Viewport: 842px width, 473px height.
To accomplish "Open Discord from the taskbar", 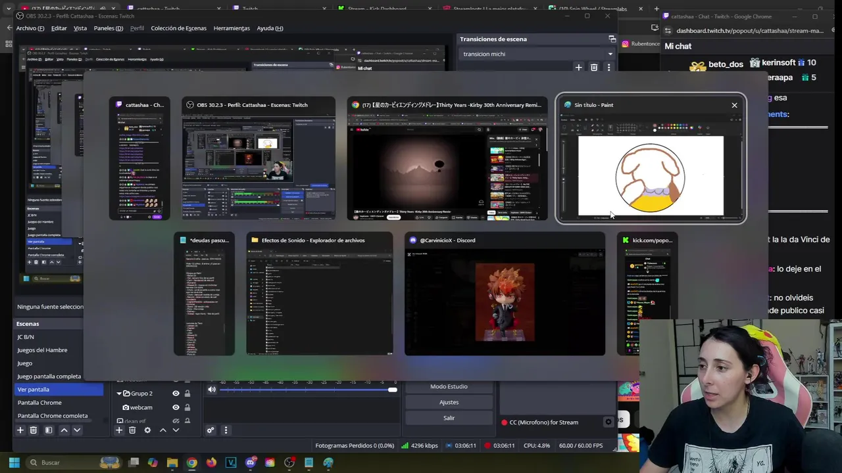I will 250,462.
